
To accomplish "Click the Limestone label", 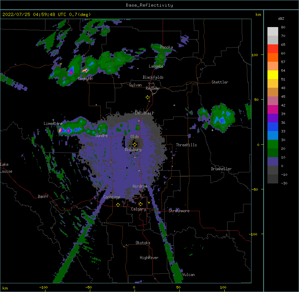I will tap(53, 123).
